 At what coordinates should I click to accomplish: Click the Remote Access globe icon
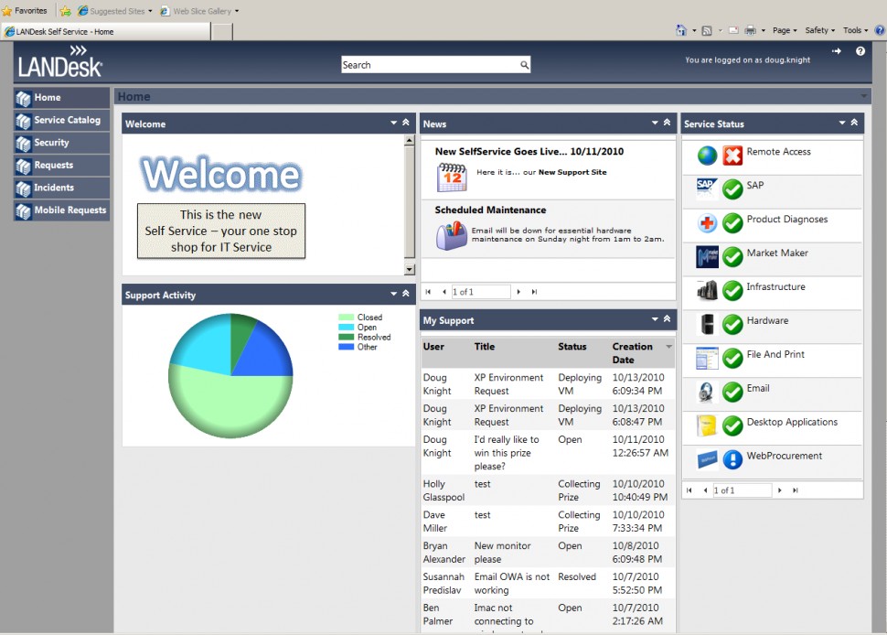pyautogui.click(x=707, y=156)
